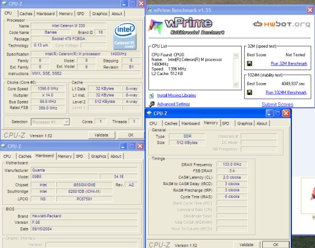Image resolution: width=315 pixels, height=248 pixels.
Task: Click the Install Missing Libraries icon
Action: point(151,96)
